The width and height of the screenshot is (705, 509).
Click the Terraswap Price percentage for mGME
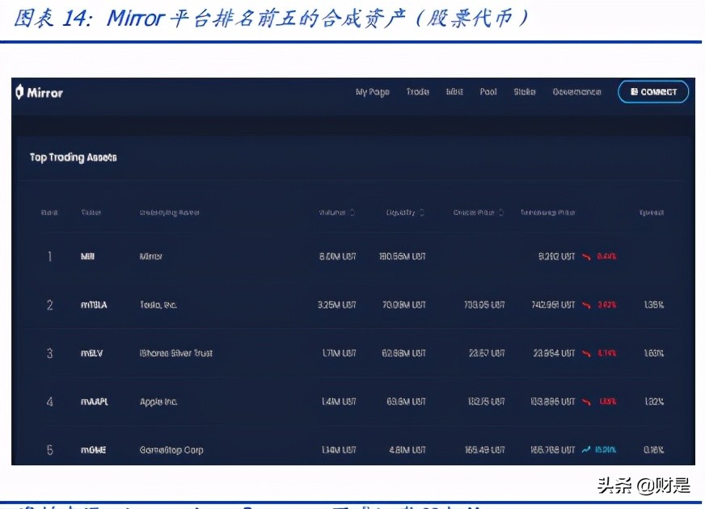[x=605, y=450]
